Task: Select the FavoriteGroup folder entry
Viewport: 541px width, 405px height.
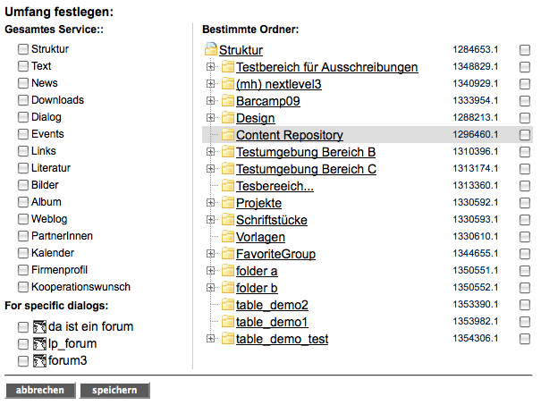Action: [x=275, y=254]
